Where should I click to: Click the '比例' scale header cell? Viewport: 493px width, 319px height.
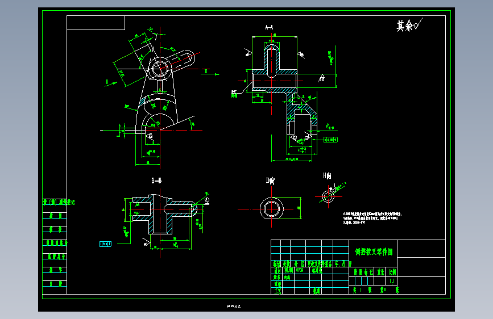392,272
